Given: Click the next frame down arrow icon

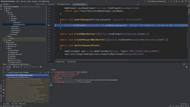Looking at the screenshot, I should pyautogui.click(x=46, y=73).
